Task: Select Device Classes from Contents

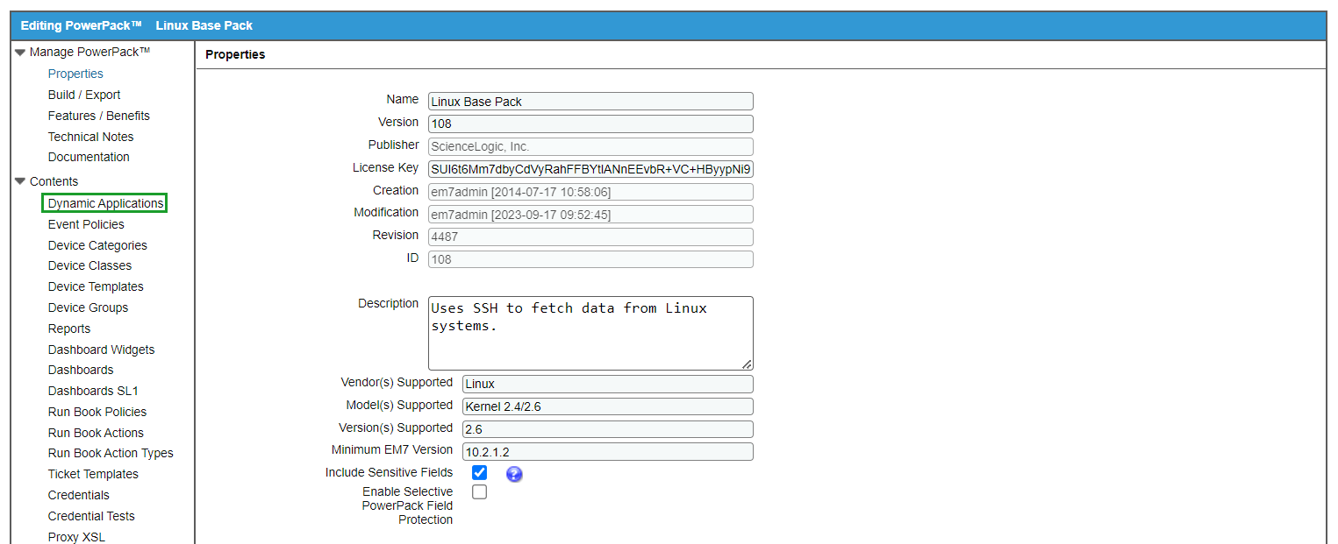Action: point(89,265)
